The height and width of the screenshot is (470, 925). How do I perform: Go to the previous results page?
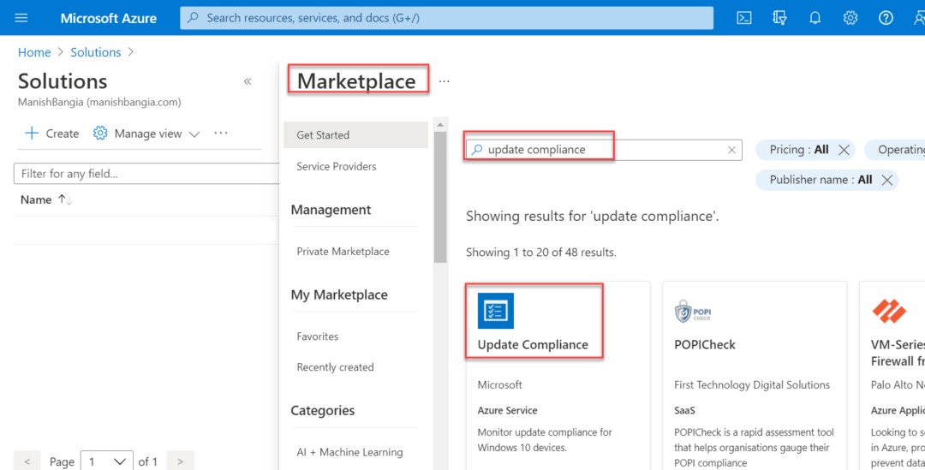click(28, 461)
